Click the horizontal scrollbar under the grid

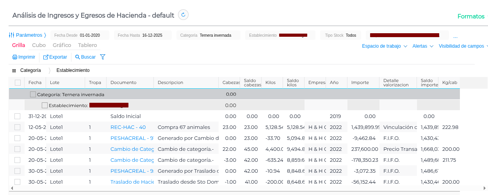click(x=234, y=188)
